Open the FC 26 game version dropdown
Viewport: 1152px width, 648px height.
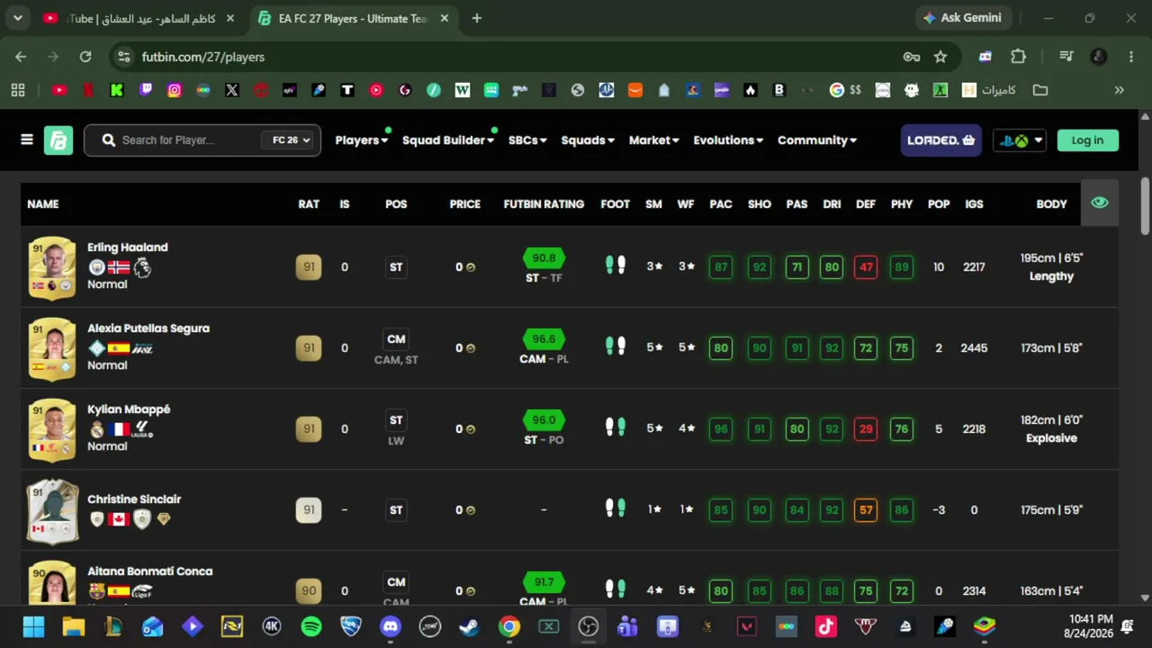[291, 140]
